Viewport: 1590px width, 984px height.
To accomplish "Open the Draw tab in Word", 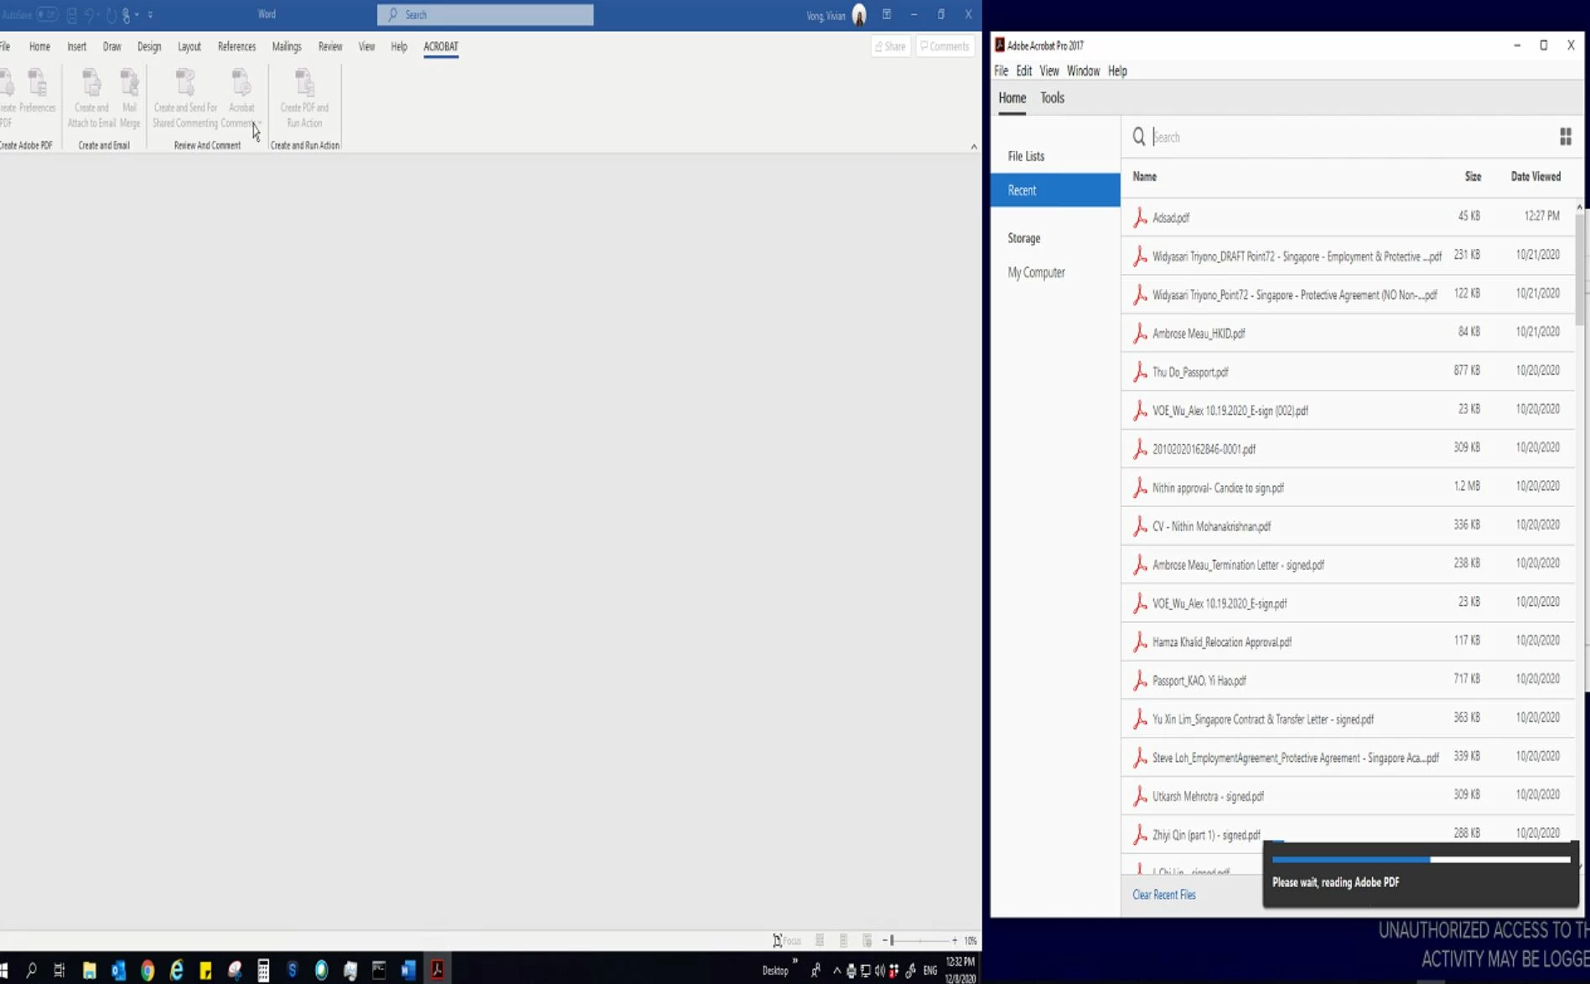I will click(111, 46).
